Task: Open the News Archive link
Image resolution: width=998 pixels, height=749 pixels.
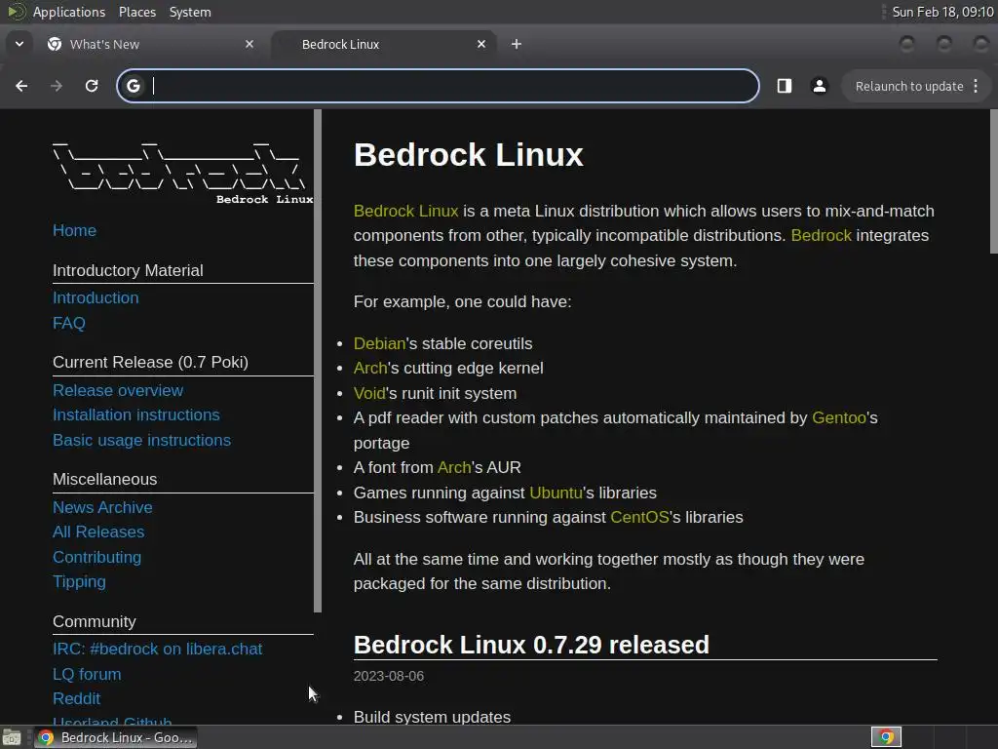Action: [102, 507]
